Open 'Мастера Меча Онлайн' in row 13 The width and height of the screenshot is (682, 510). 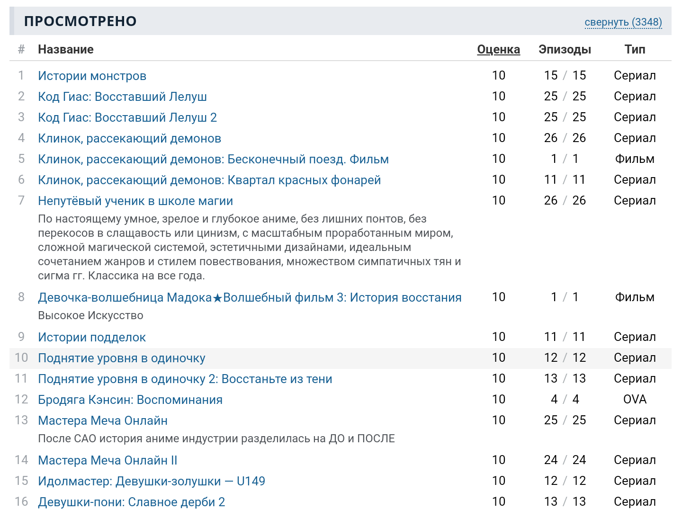point(103,421)
